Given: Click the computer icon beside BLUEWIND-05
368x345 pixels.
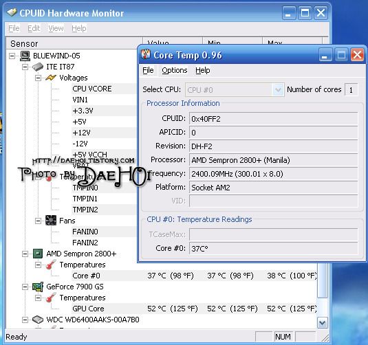Looking at the screenshot, I should point(25,56).
